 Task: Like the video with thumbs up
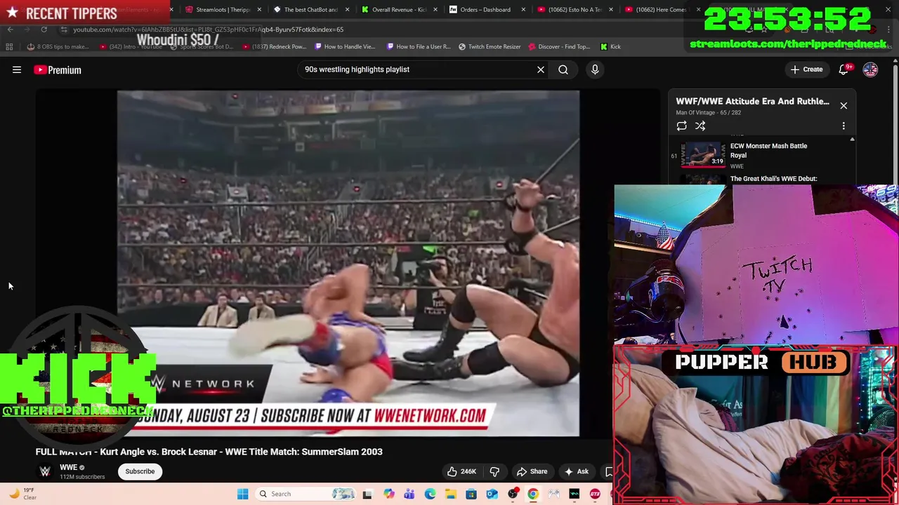(461, 471)
